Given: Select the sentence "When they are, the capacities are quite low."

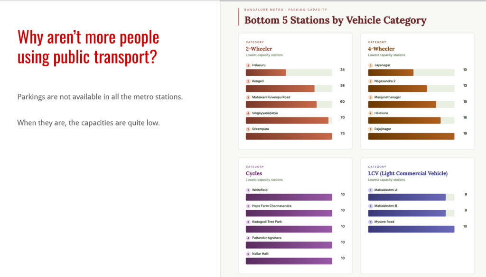Looking at the screenshot, I should (x=88, y=123).
